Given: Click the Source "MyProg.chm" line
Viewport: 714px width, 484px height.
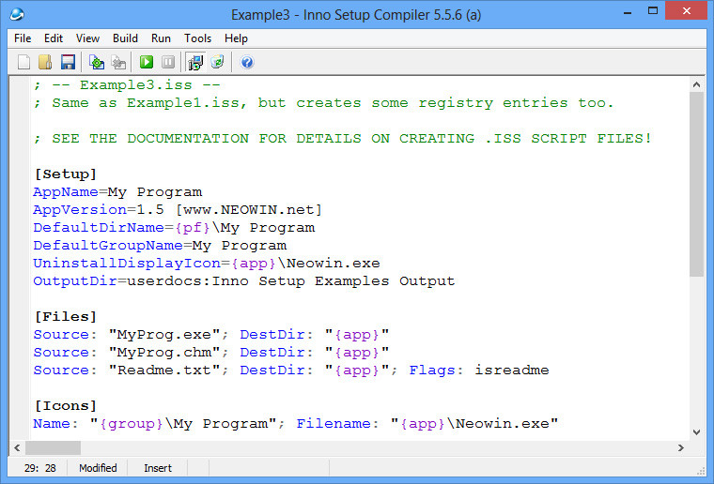Looking at the screenshot, I should [211, 352].
